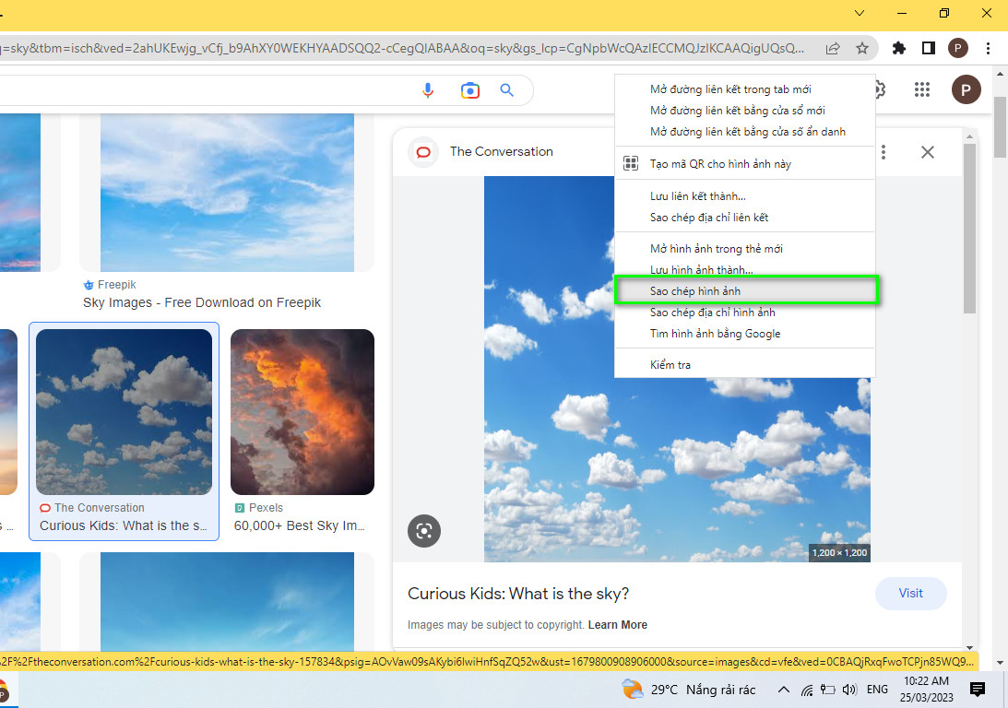Toggle the Chrome side panel icon
1008x708 pixels.
pyautogui.click(x=929, y=48)
